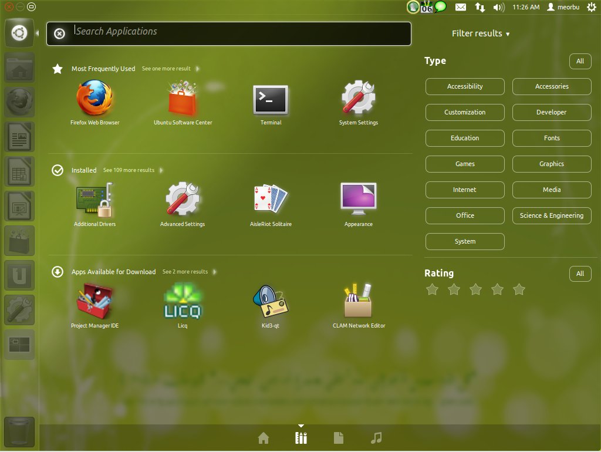Start AisleRiot Solitaire game

tap(271, 199)
